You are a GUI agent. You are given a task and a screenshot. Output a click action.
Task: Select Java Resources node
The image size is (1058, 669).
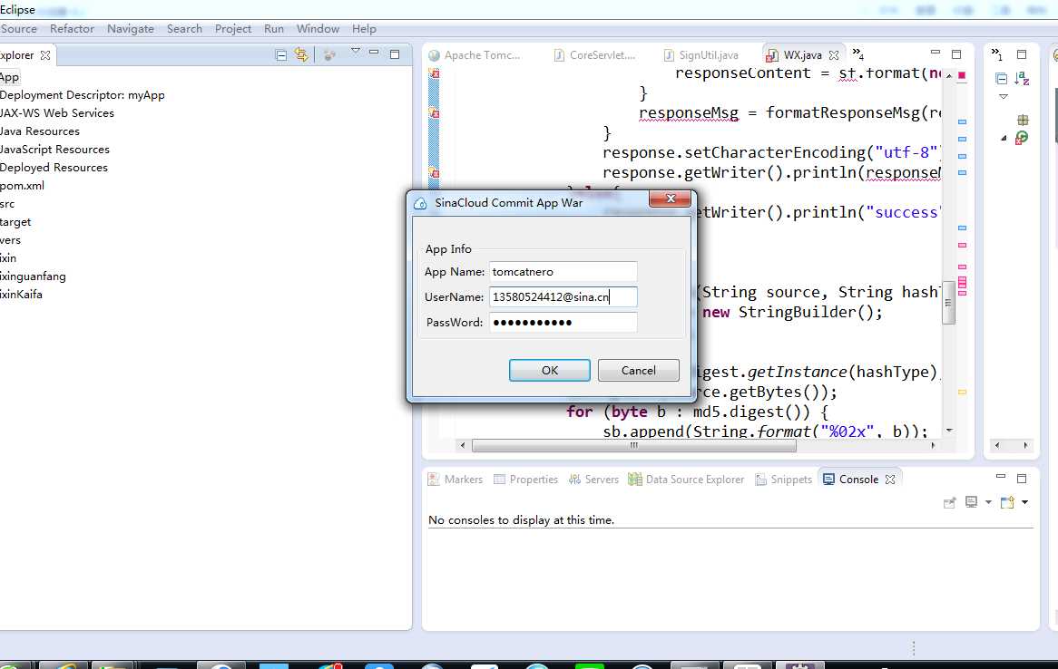point(39,131)
